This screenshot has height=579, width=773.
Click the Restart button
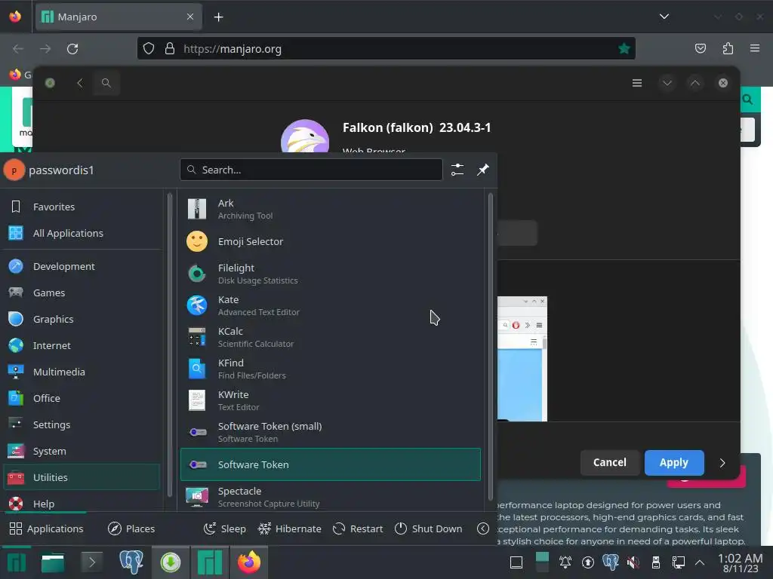tap(358, 528)
